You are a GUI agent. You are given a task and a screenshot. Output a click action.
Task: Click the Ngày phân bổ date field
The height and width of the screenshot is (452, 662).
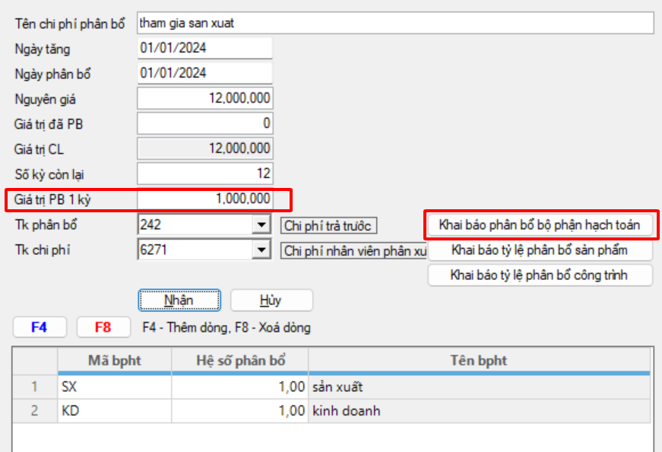coord(204,74)
